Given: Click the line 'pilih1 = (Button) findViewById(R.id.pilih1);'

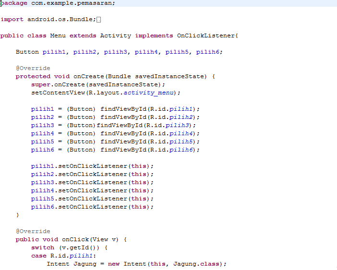Looking at the screenshot, I should click(x=115, y=109).
